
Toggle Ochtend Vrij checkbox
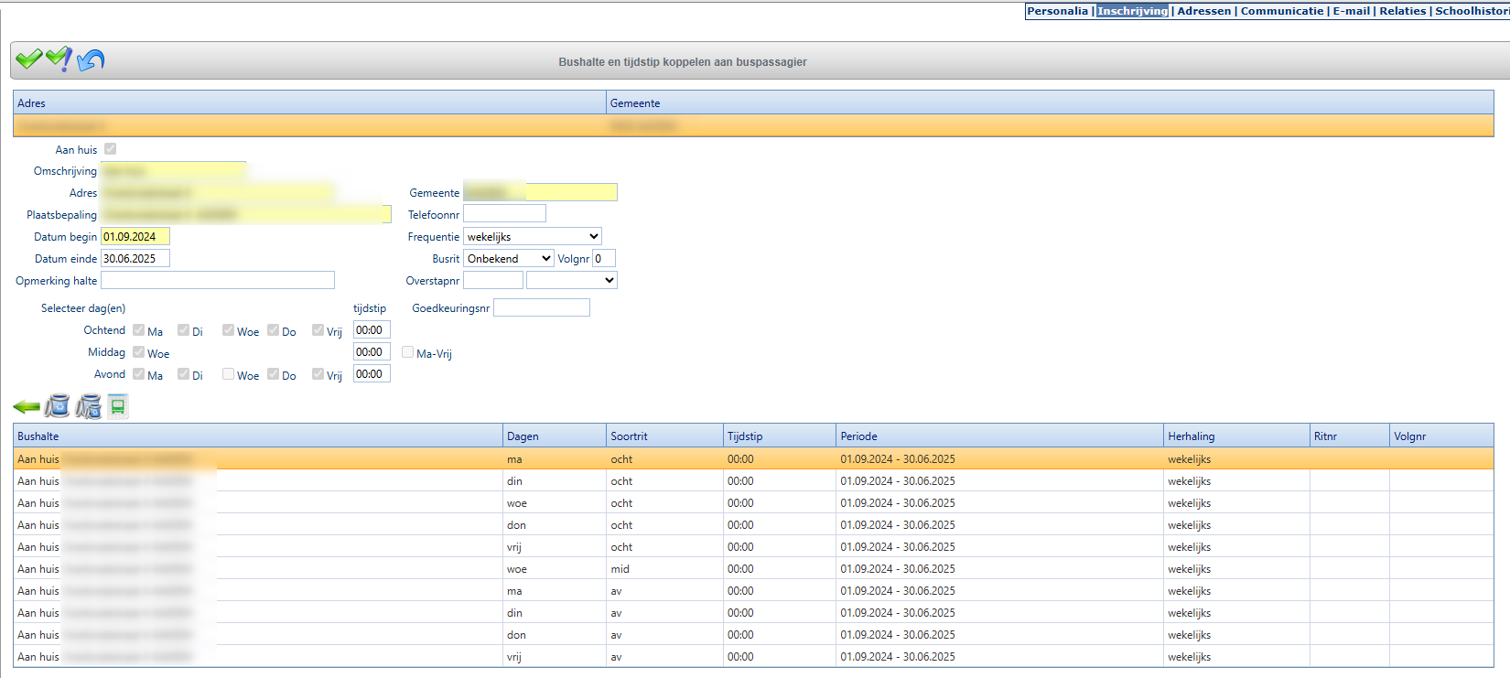pos(318,330)
